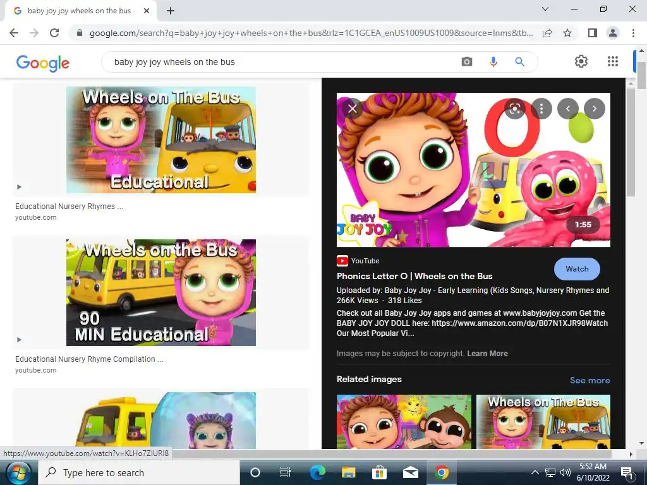647x485 pixels.
Task: Go to the Google homepage logo
Action: [x=43, y=63]
